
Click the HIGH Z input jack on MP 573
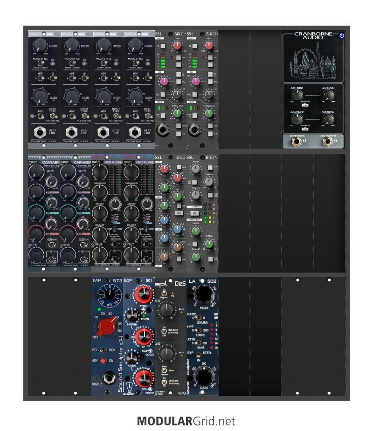click(108, 378)
